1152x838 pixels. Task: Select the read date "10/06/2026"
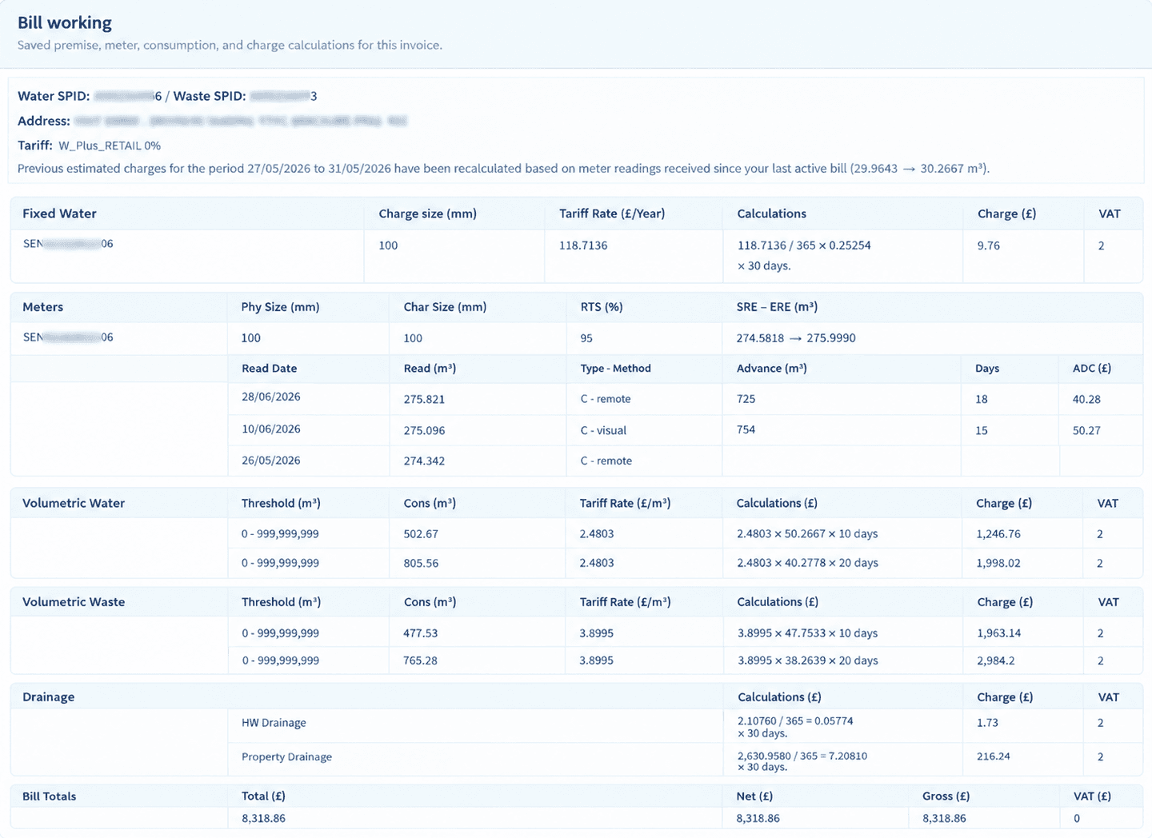pyautogui.click(x=271, y=429)
